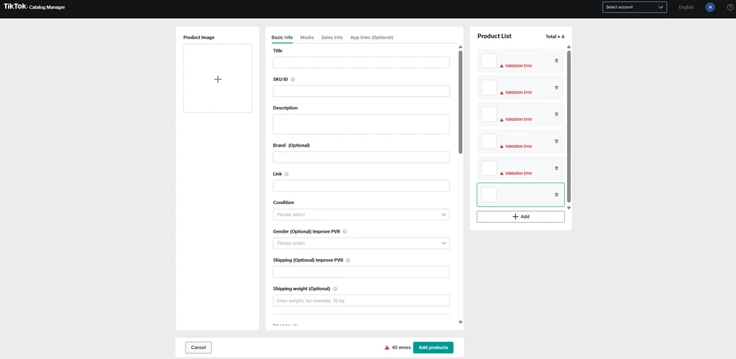Click the Cancel button
The image size is (736, 359).
(198, 348)
